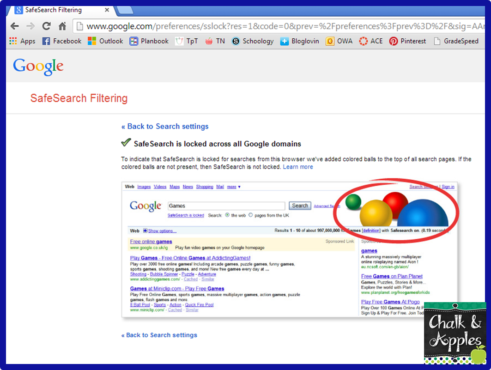Viewport: 491px width, 370px height.
Task: Click 'Back to Search settings' link
Action: tap(164, 126)
